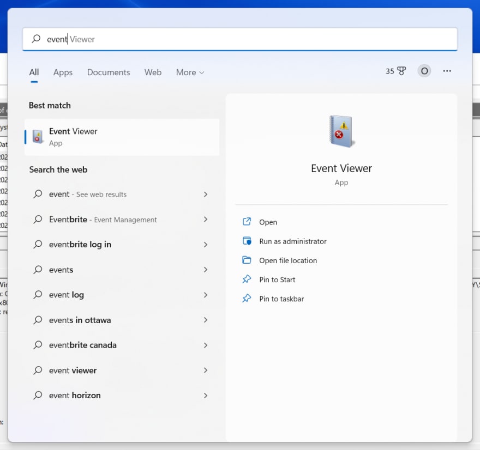The image size is (480, 450).
Task: Click 'event horizon' suggestion text
Action: click(x=75, y=396)
